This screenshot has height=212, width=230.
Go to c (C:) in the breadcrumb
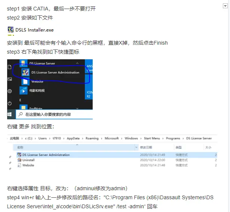click(29, 138)
